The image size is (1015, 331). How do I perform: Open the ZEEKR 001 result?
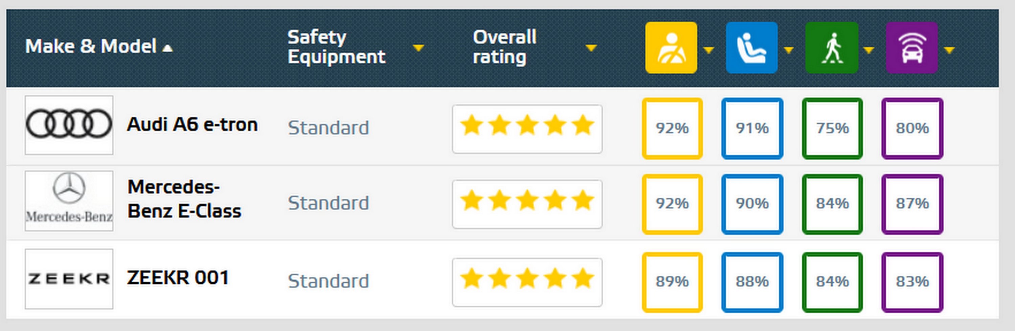[x=178, y=278]
